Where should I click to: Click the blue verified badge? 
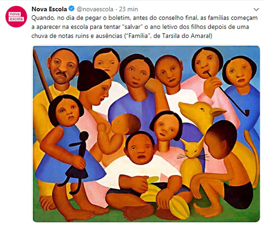coord(72,9)
